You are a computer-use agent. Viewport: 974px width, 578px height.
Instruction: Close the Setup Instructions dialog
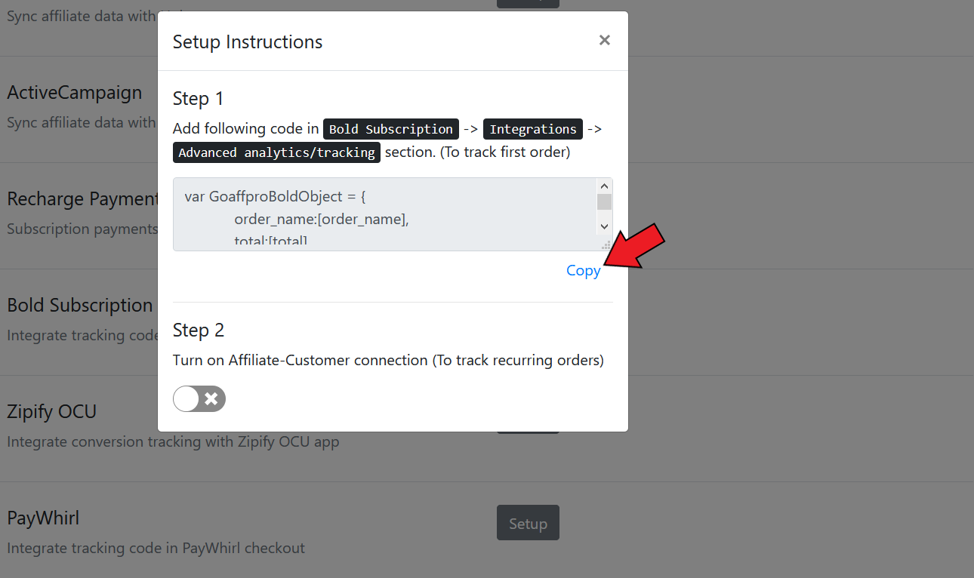pyautogui.click(x=604, y=41)
